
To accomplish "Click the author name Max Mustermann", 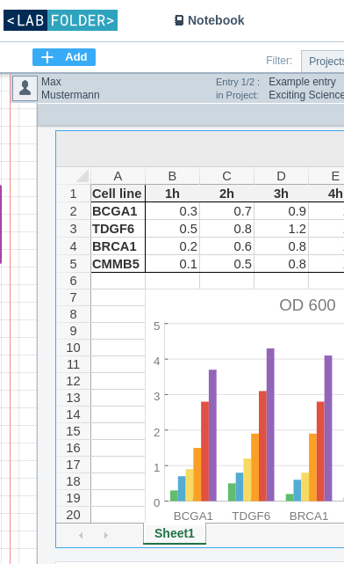I will 70,88.
